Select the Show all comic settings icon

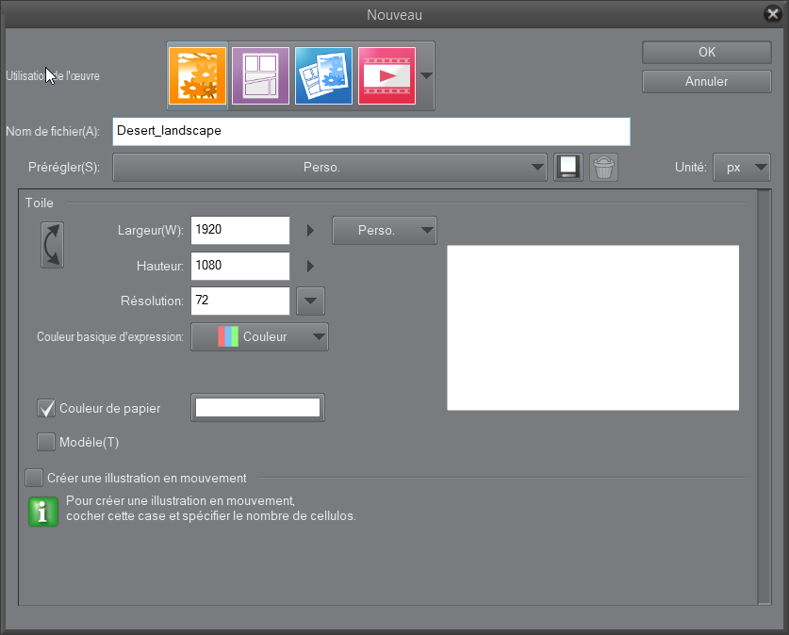coord(323,75)
